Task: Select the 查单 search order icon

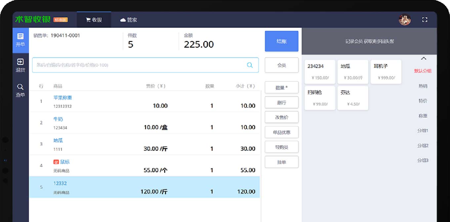Action: pyautogui.click(x=20, y=90)
